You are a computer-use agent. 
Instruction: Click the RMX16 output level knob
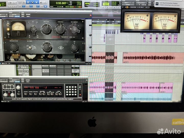13,95
